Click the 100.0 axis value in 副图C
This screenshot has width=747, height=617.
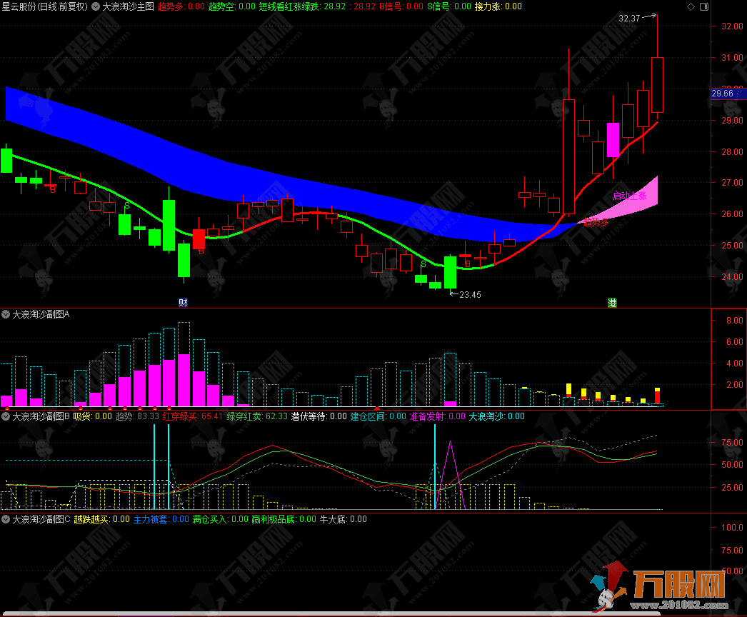point(732,528)
